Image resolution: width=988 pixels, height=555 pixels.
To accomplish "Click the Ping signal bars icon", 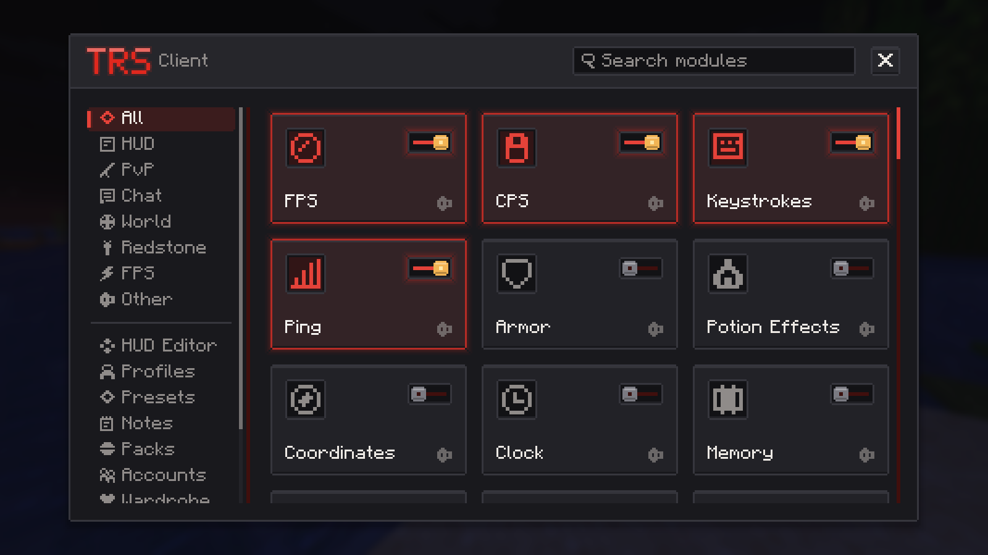I will 306,274.
